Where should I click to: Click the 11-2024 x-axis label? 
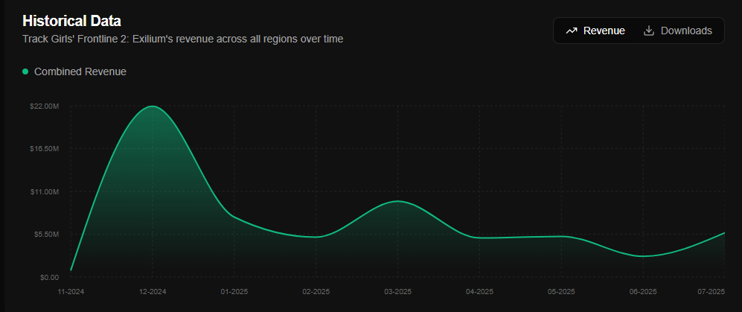coord(71,292)
